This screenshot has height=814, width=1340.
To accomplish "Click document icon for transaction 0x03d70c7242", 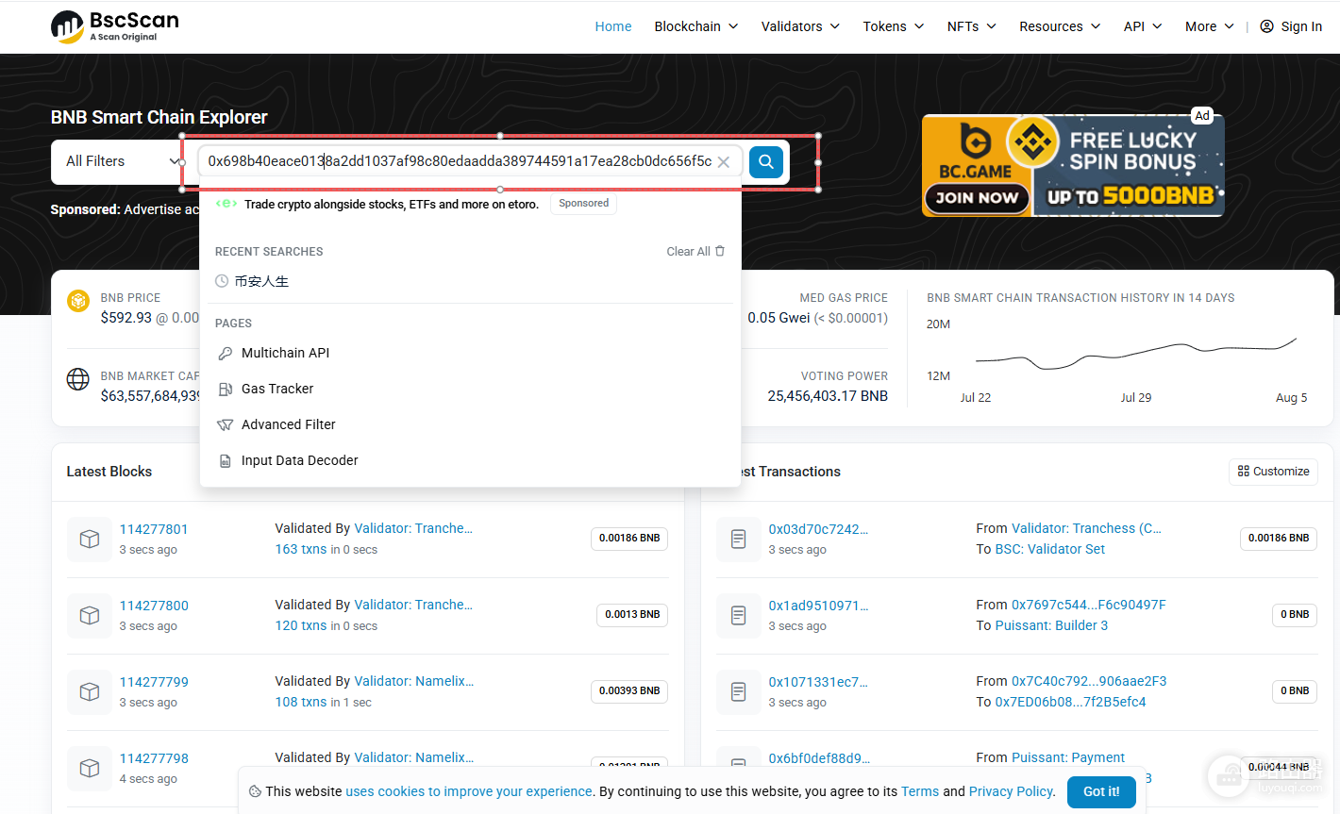I will click(739, 539).
